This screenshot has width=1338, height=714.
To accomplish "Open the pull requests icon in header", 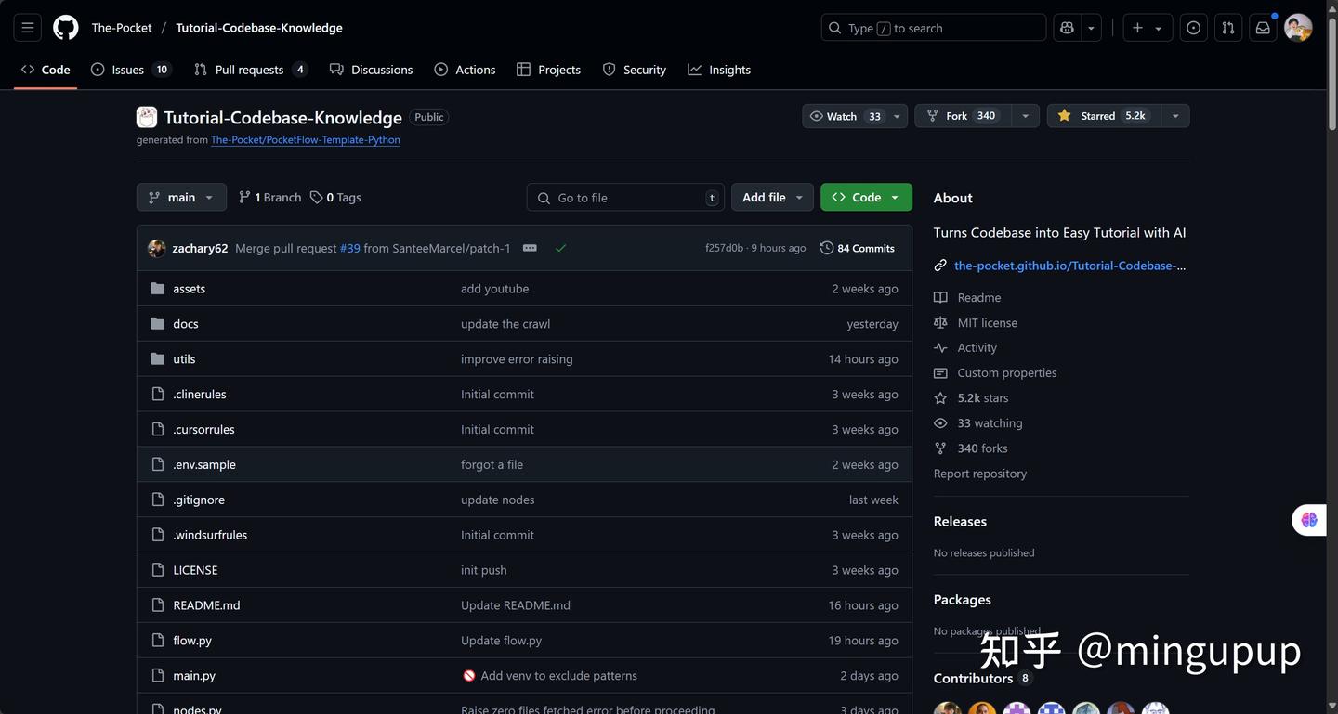I will tap(1228, 28).
